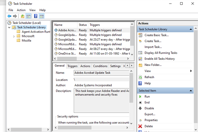Switch to the Conditions tab
198x132 pixels.
[x=100, y=66]
